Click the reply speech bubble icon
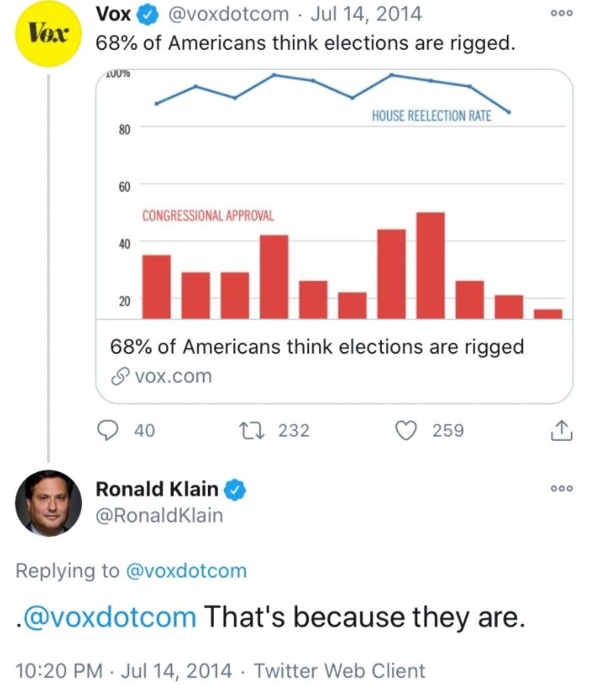Viewport: 593px width, 700px height. pyautogui.click(x=109, y=430)
